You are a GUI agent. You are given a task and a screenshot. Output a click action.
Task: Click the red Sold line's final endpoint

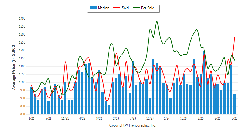235,37
